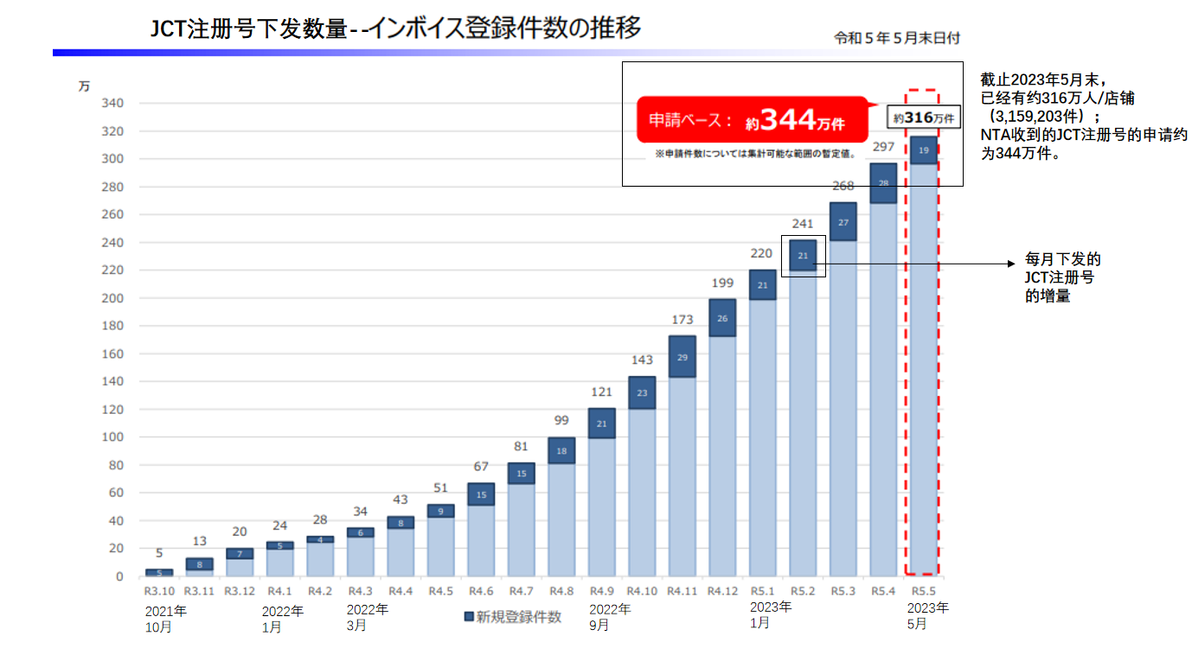Select the dark '26' segment of the R4.12 bar
Screen dimensions: 1192x655
722,318
